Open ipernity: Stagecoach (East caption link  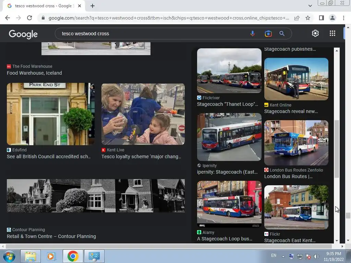pos(227,172)
